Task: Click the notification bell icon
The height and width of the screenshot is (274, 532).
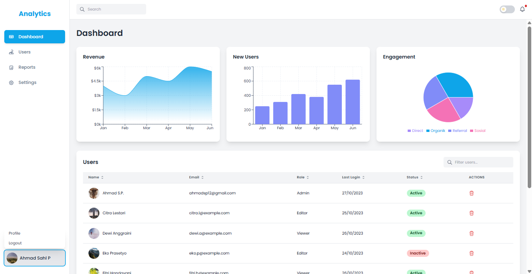Action: click(x=522, y=9)
